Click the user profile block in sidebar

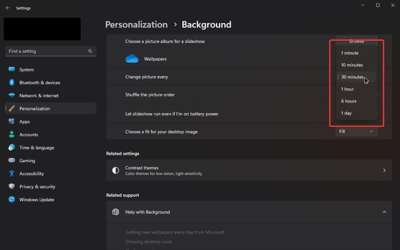[42, 29]
